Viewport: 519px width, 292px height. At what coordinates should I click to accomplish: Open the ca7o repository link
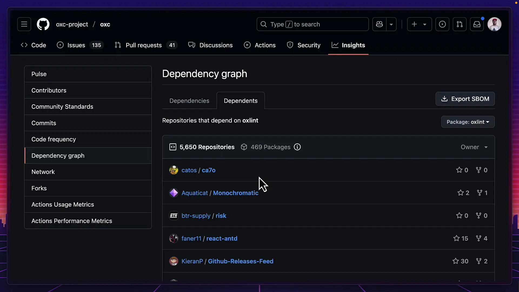pos(209,170)
